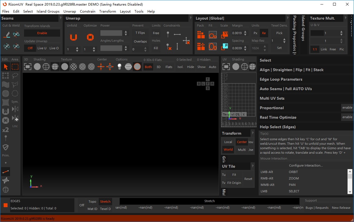Activate the edge selection mode icon
354x222 pixels.
pos(6,172)
